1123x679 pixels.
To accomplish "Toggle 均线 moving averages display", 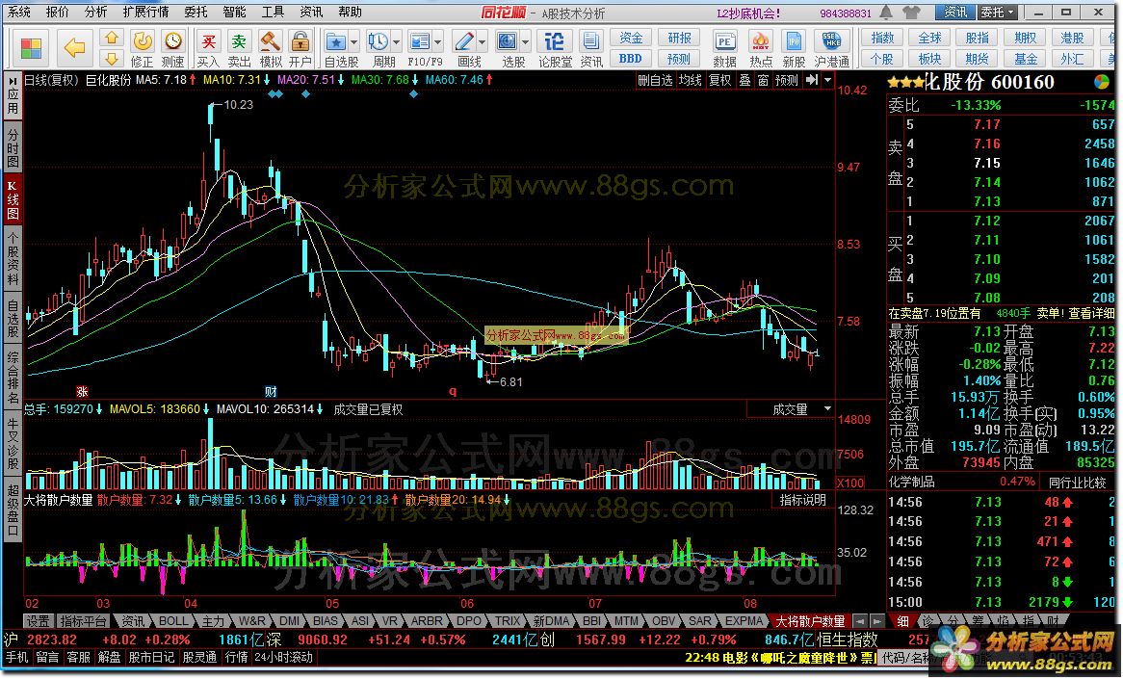I will (691, 80).
